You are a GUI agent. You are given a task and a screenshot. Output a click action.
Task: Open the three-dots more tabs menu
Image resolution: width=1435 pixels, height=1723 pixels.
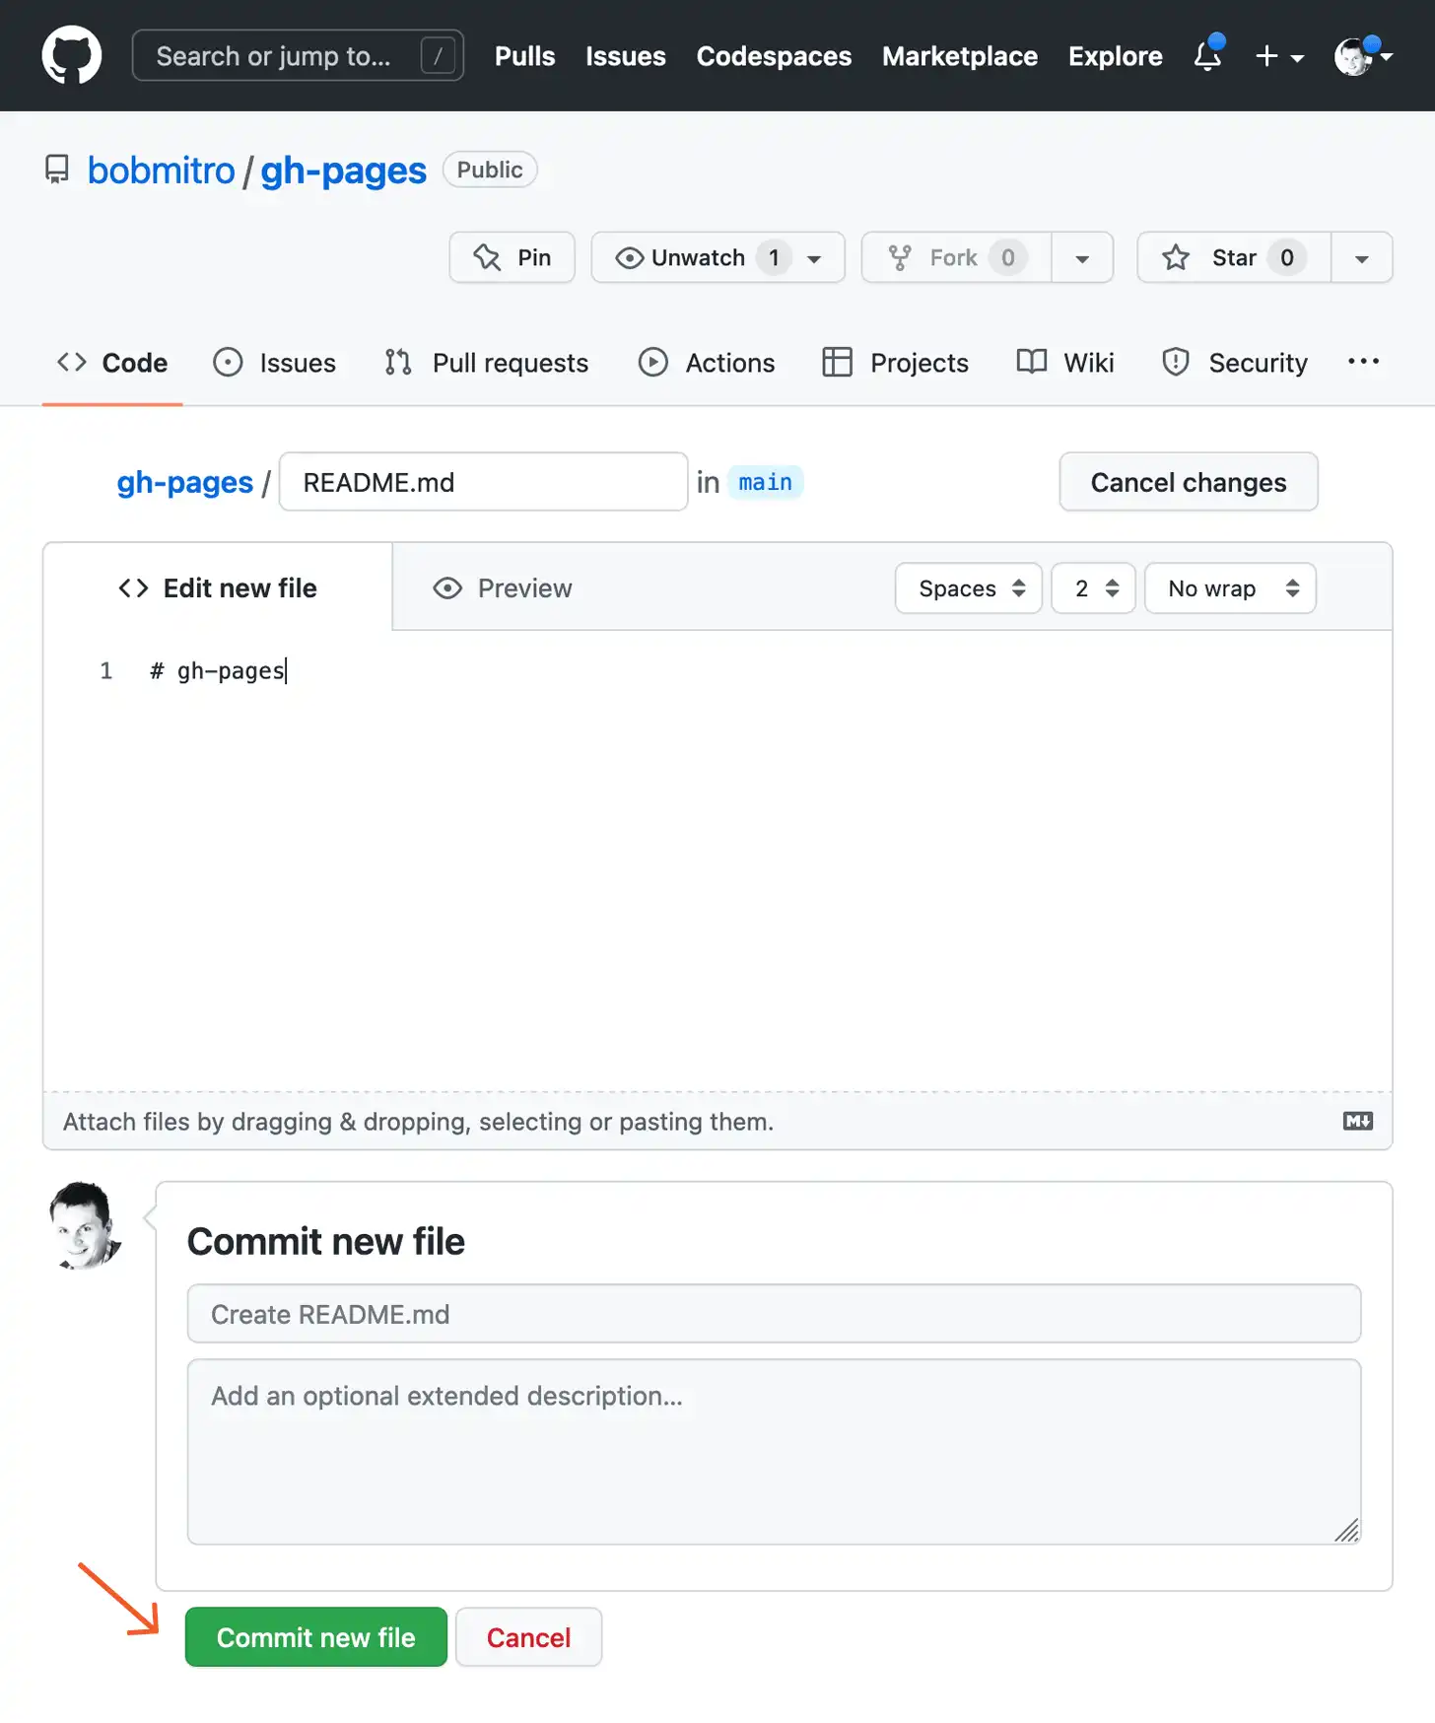pyautogui.click(x=1363, y=362)
